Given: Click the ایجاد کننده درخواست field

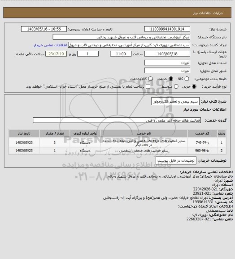Looking at the screenshot, I should (x=129, y=45).
